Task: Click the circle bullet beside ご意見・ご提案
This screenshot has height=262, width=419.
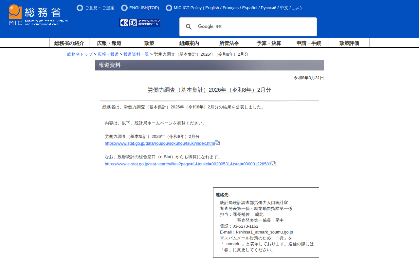Action: (x=80, y=8)
